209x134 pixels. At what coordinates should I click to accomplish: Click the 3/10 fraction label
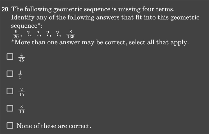pyautogui.click(x=21, y=109)
